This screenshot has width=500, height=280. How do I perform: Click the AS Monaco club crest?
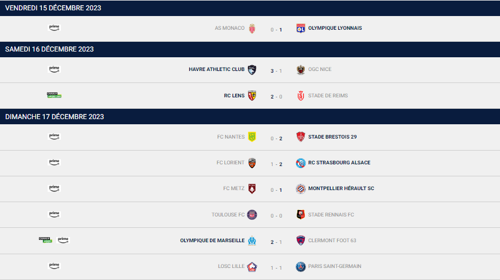(x=252, y=28)
